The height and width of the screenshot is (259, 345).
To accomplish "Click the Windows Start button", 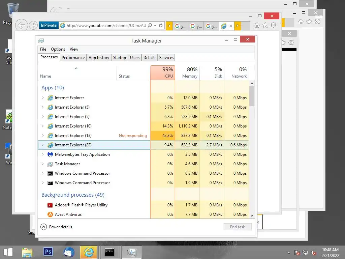I will [8, 252].
